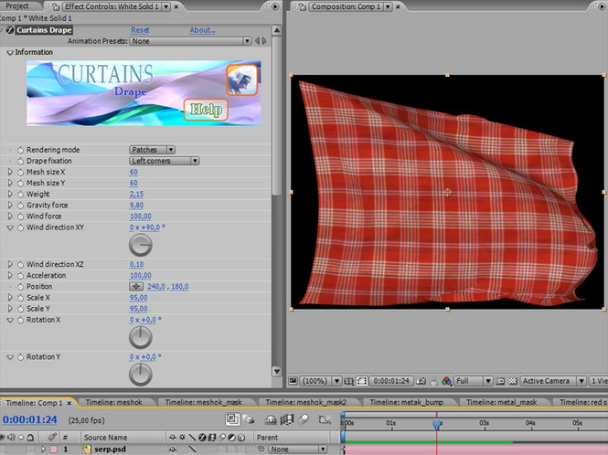Image resolution: width=608 pixels, height=455 pixels.
Task: Click the Rotation X angle dial
Action: coord(141,337)
